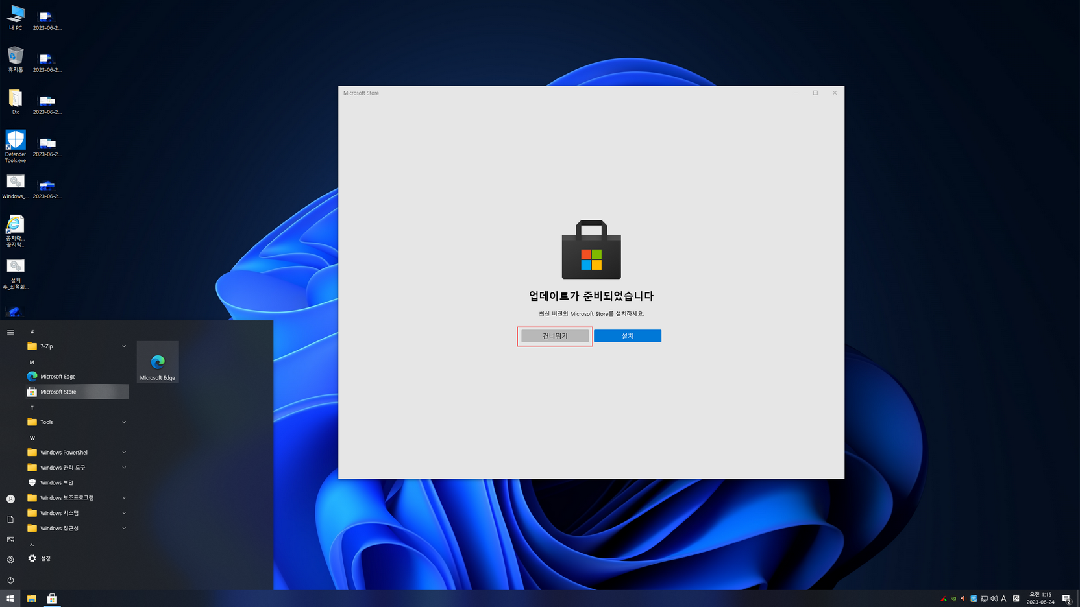The height and width of the screenshot is (607, 1080).
Task: Open the network status tray icon
Action: pyautogui.click(x=984, y=599)
